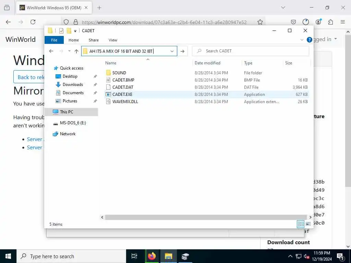Select the WinWorld Windows 95 browser tab
This screenshot has height=263, width=351.
(x=54, y=8)
